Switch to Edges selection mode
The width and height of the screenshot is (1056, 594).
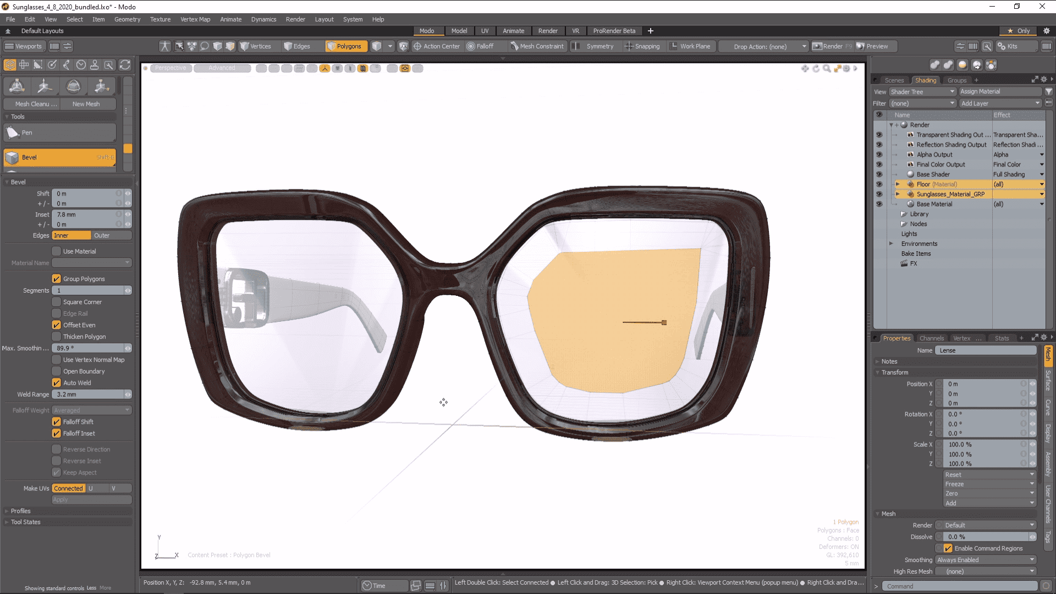(297, 46)
